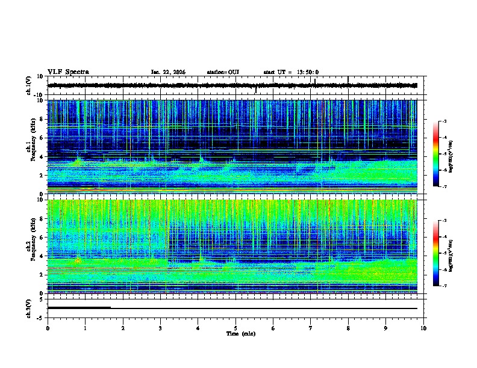The height and width of the screenshot is (368, 477).
Task: Click time axis tick label "10"
Action: (x=423, y=328)
